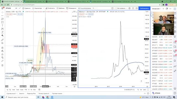Select the ruler measure tool
Image resolution: width=177 pixels, height=99 pixels.
click(2, 40)
